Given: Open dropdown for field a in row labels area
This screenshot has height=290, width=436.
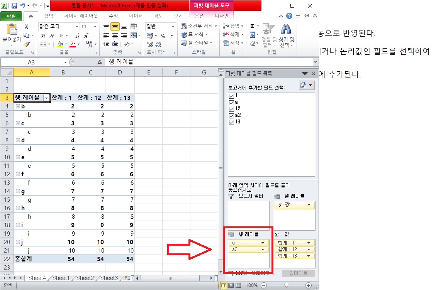Looking at the screenshot, I should pyautogui.click(x=263, y=243).
